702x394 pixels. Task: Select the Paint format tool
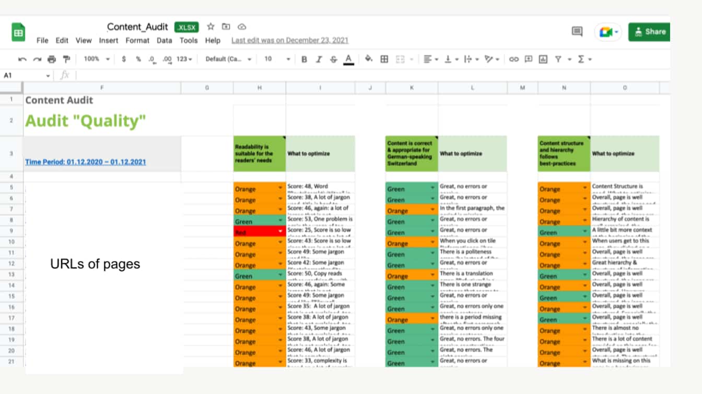click(66, 59)
